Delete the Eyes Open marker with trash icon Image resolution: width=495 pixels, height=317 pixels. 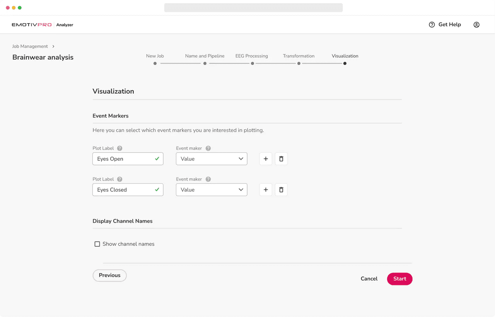[x=281, y=158]
